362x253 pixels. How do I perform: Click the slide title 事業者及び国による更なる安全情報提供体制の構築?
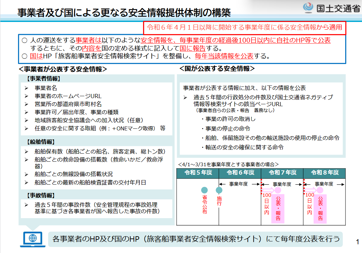[x=124, y=12]
